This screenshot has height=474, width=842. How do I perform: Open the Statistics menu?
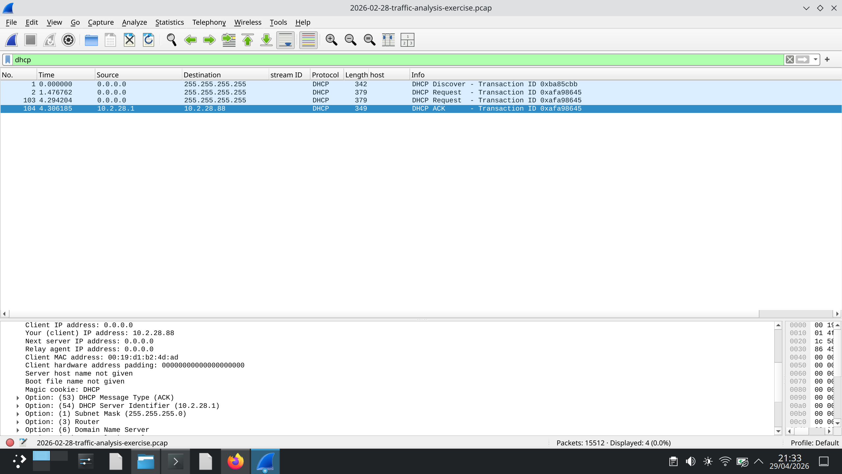click(169, 22)
